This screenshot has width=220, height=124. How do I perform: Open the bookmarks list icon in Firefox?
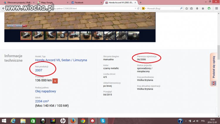coord(192,9)
